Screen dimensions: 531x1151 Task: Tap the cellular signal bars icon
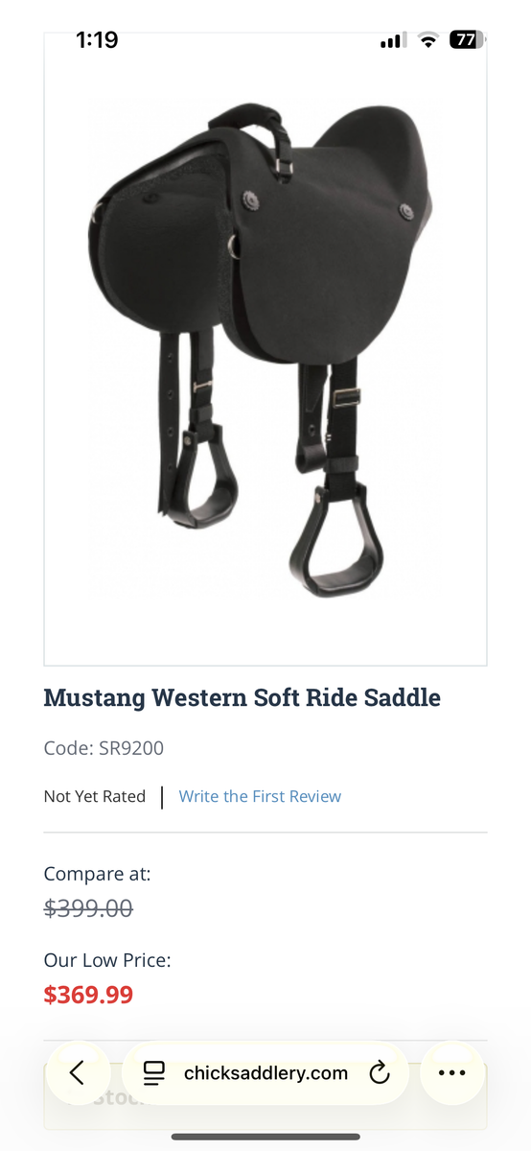(x=391, y=41)
